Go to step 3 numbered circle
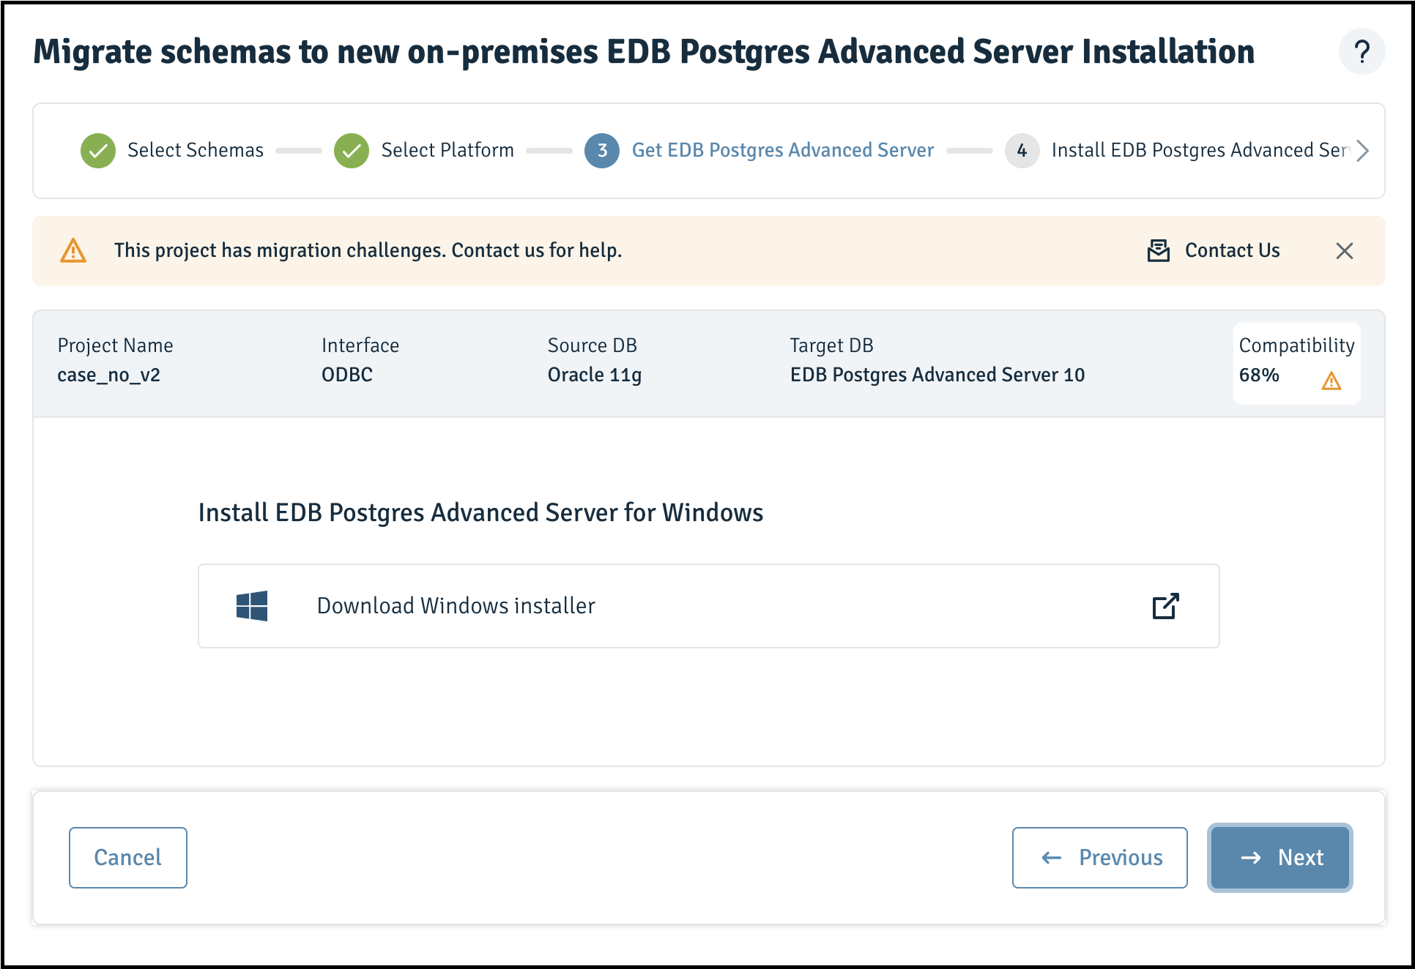The width and height of the screenshot is (1415, 969). click(602, 151)
